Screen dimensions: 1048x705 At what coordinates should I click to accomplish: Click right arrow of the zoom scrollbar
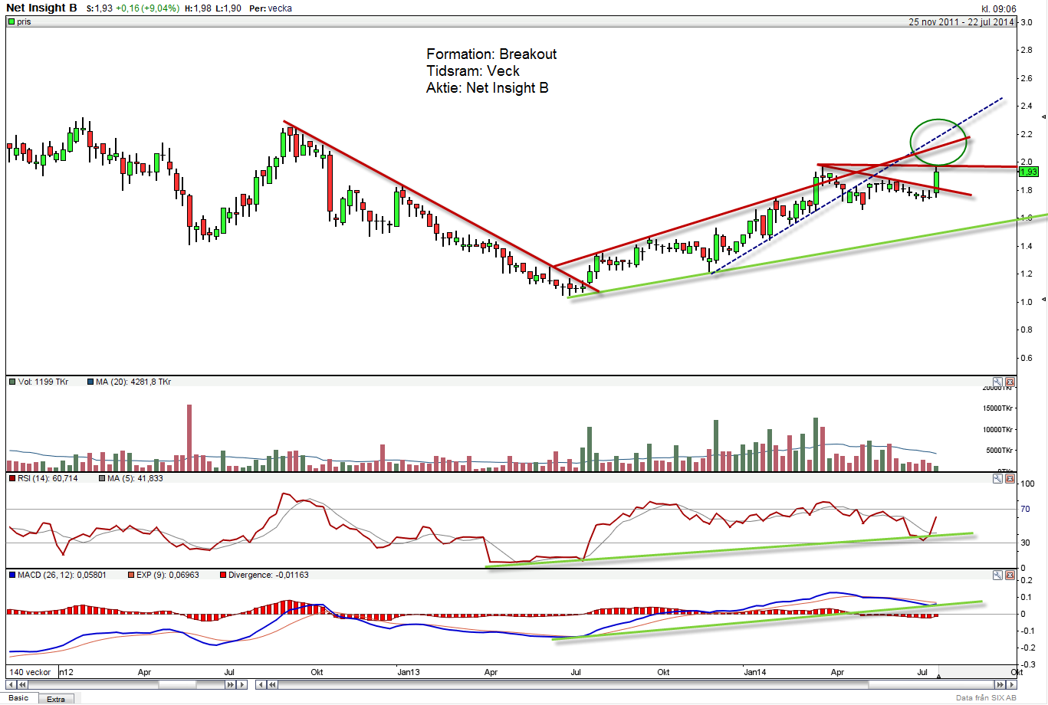[x=243, y=684]
